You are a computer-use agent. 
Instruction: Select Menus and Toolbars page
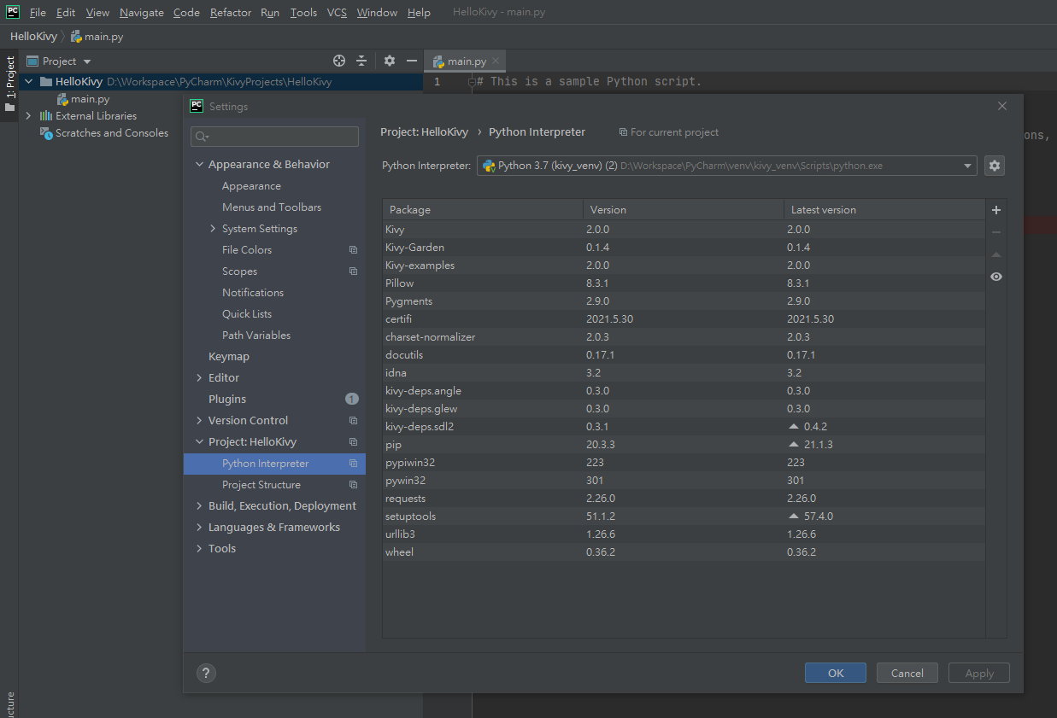272,207
